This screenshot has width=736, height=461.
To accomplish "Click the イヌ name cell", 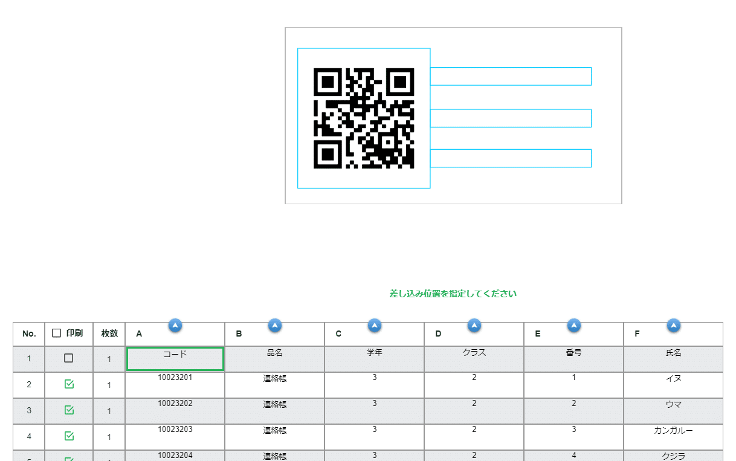I will tap(674, 385).
